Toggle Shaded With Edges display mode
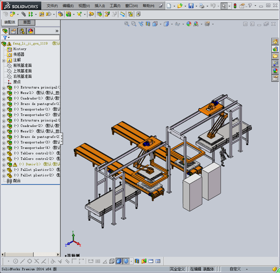The image size is (280, 273). pos(119,261)
